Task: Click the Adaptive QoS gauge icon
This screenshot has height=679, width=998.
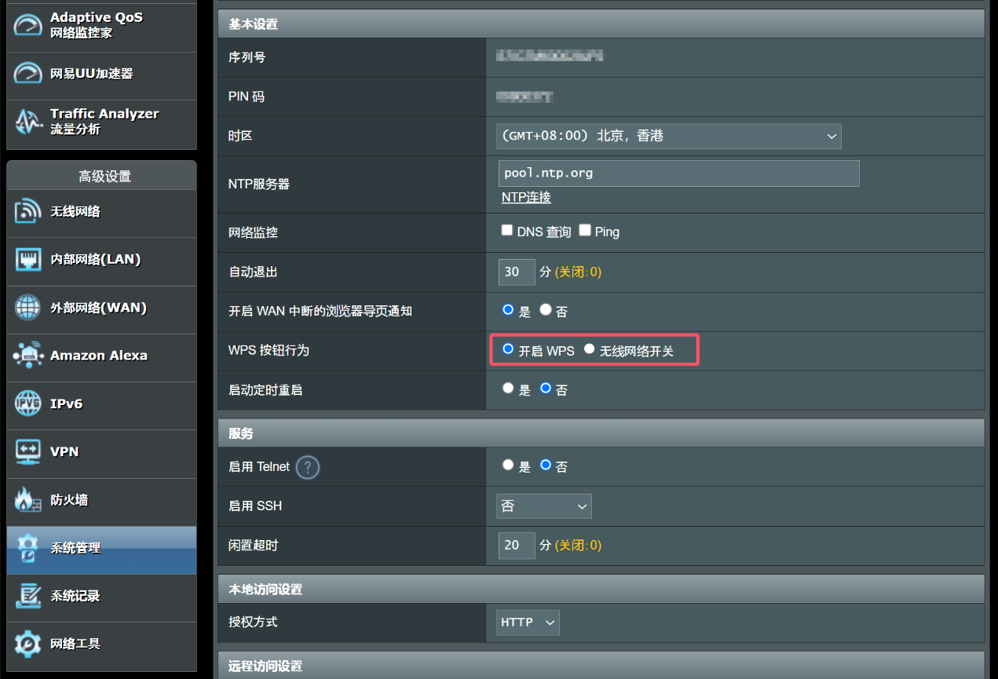Action: tap(28, 24)
